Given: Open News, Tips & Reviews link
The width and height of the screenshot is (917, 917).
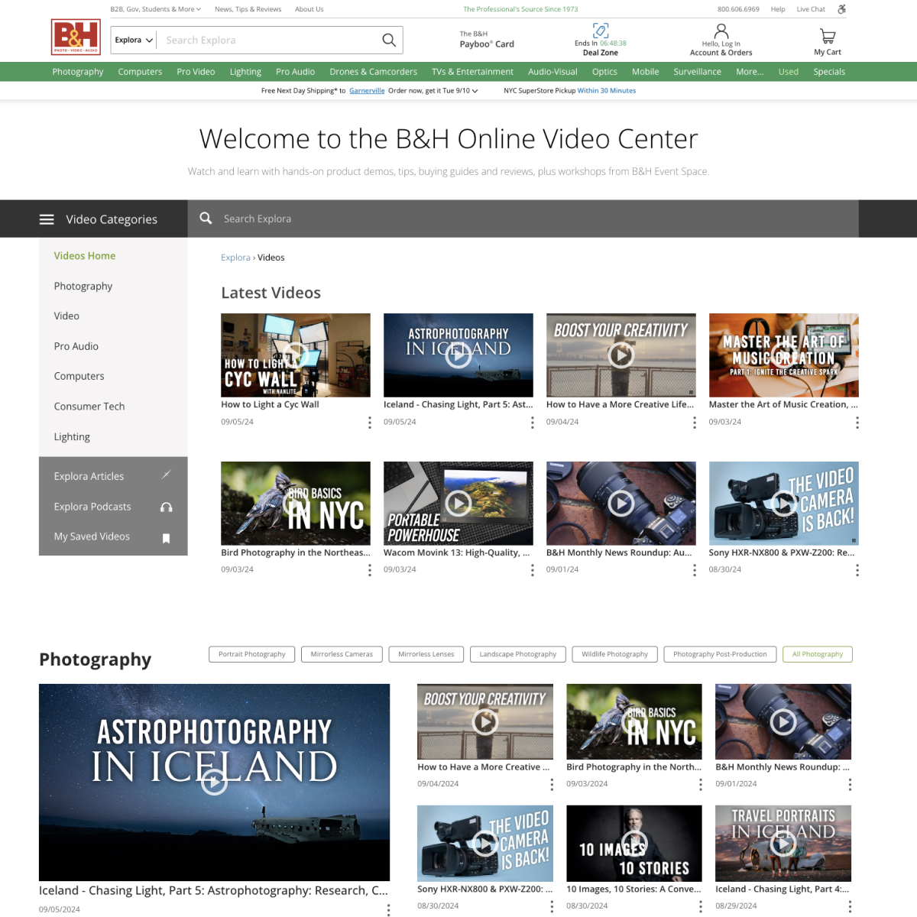Looking at the screenshot, I should pos(248,9).
